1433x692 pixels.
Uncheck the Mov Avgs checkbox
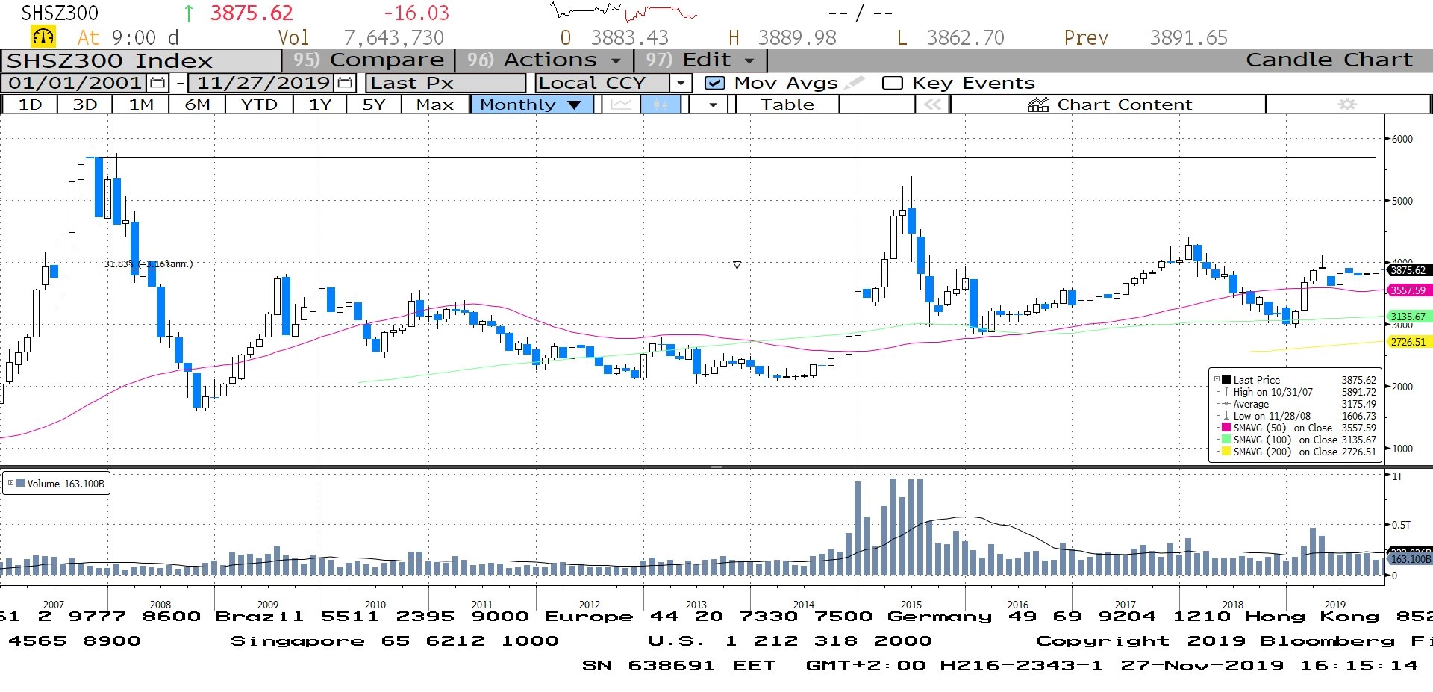pyautogui.click(x=714, y=83)
